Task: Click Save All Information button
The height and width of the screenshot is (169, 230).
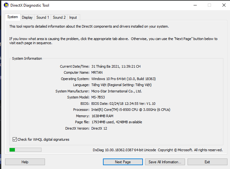Action: (165, 162)
